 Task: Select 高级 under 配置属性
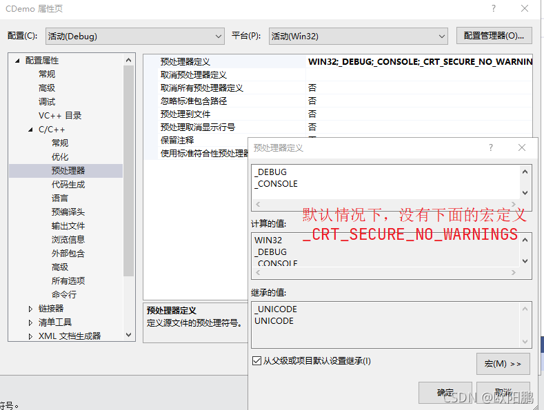pyautogui.click(x=47, y=88)
